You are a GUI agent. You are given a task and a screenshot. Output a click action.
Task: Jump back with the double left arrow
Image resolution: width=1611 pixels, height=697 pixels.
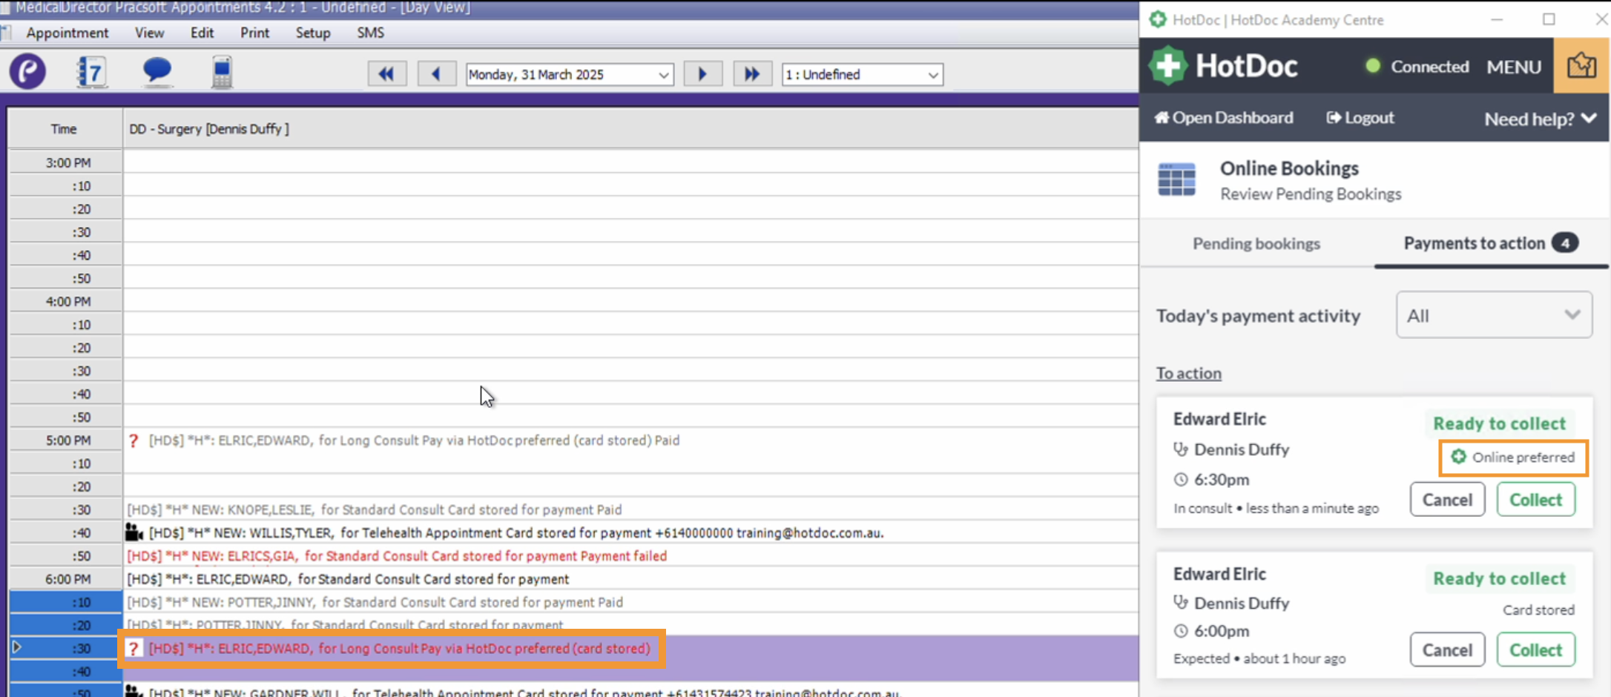[386, 74]
